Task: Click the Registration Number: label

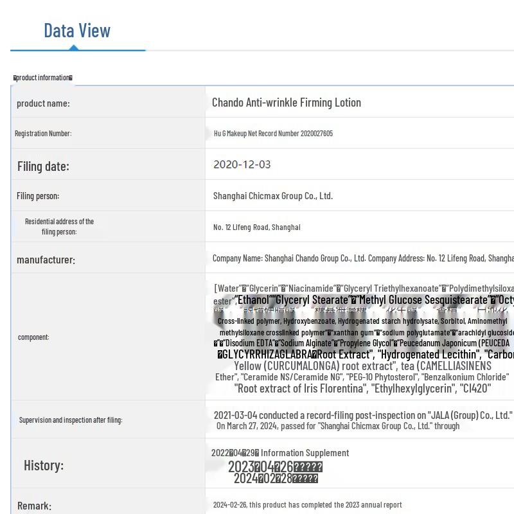Action: click(43, 134)
